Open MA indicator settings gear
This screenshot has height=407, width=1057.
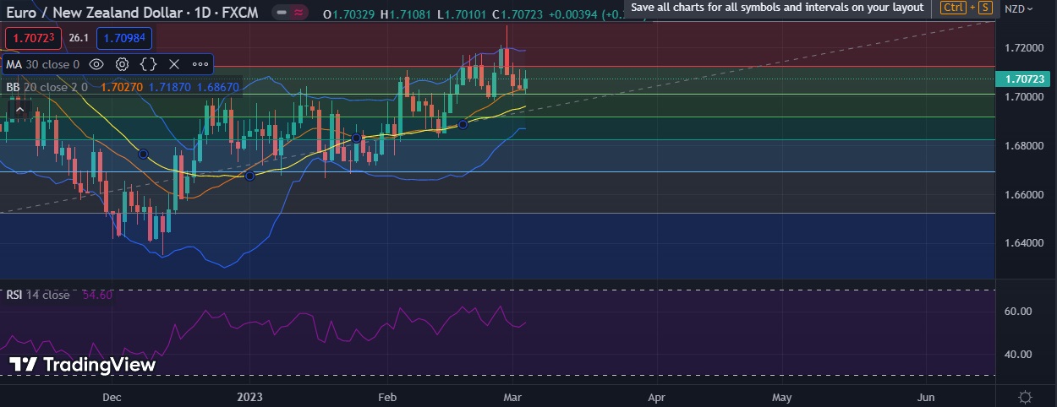point(122,64)
